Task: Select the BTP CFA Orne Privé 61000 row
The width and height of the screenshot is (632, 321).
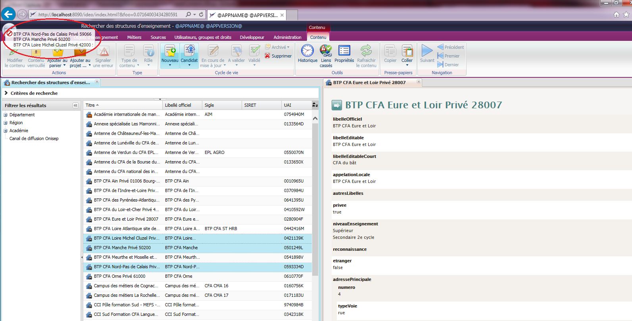Action: (119, 276)
